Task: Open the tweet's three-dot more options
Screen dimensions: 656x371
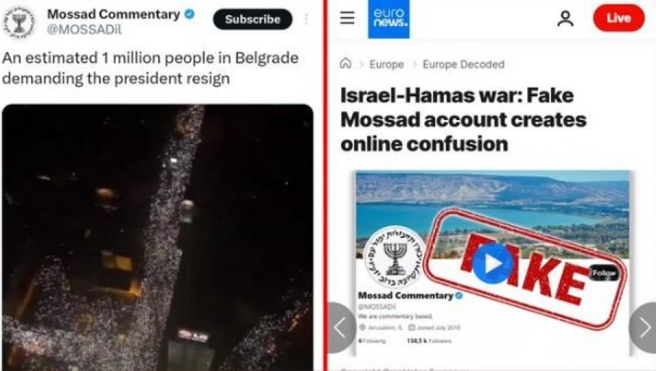Action: coord(306,20)
